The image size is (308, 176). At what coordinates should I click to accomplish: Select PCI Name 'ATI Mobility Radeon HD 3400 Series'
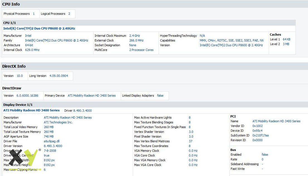pyautogui.click(x=276, y=121)
